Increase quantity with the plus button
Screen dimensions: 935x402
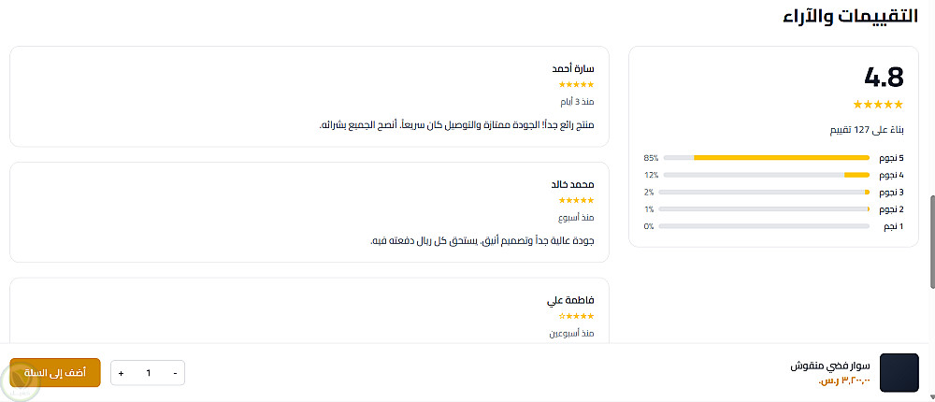coord(121,373)
